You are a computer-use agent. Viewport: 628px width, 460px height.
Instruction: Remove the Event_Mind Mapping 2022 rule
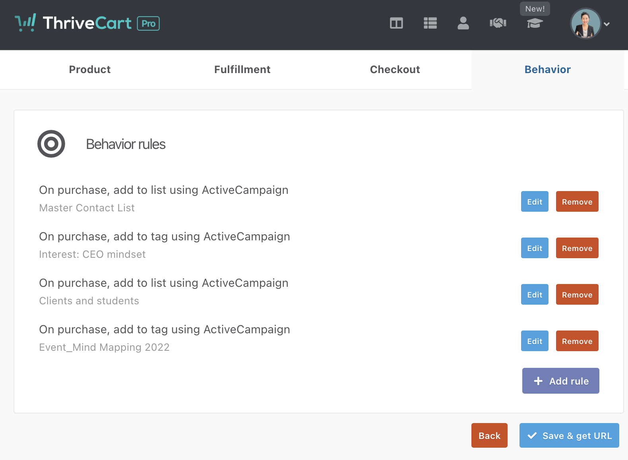click(577, 341)
